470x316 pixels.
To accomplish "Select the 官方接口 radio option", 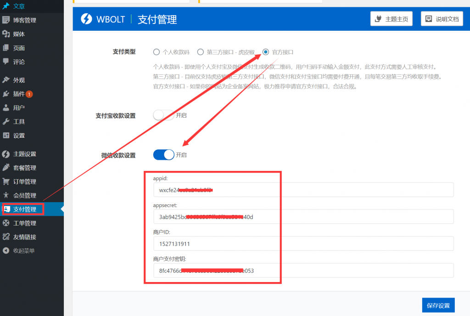I will pos(266,52).
